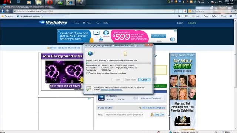The height and width of the screenshot is (133, 237).
Task: Click Copy Link button
Action: pyautogui.click(x=157, y=115)
